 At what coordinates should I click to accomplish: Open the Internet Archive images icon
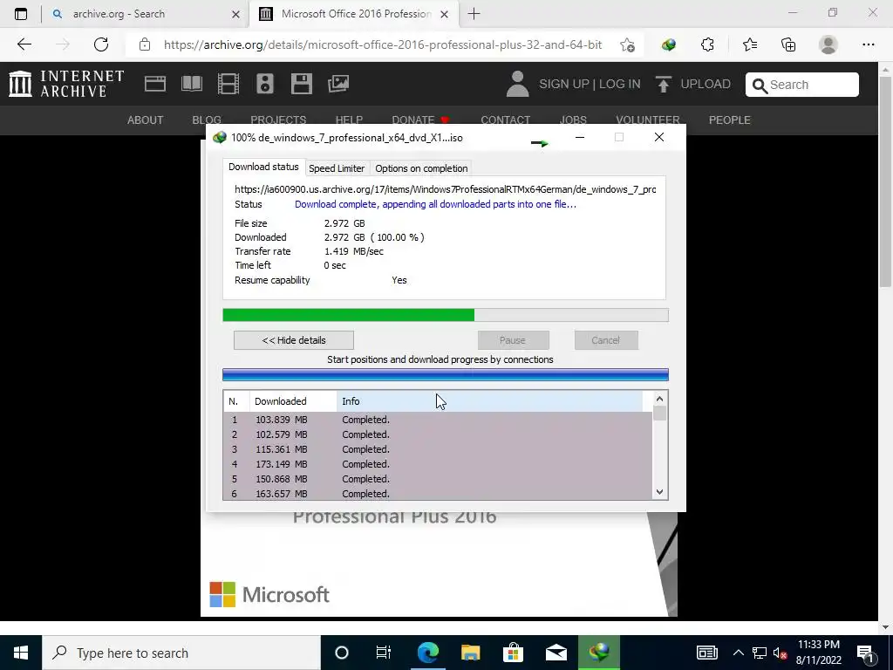[337, 84]
